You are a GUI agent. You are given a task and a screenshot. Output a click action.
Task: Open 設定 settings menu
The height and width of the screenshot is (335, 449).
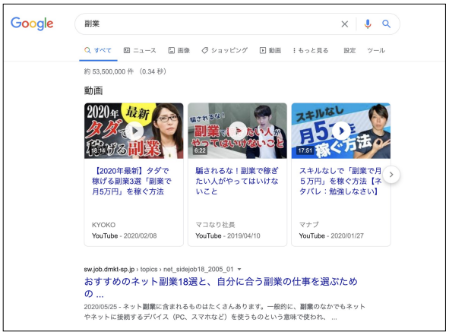point(349,50)
